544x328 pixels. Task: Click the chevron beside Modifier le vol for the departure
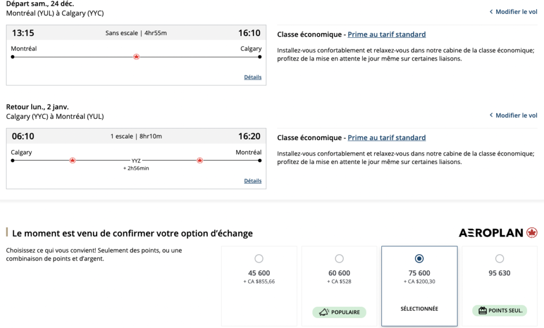[491, 12]
